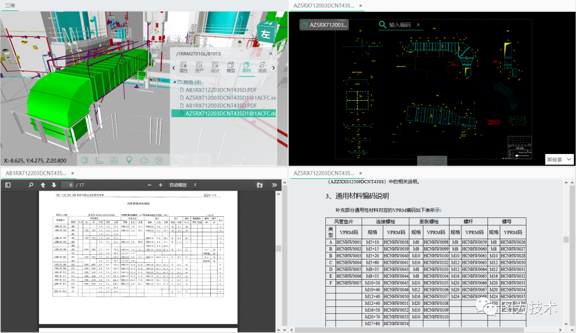Close the /1RRM2701GL/B1013 info panel
576x333 pixels.
[x=271, y=54]
